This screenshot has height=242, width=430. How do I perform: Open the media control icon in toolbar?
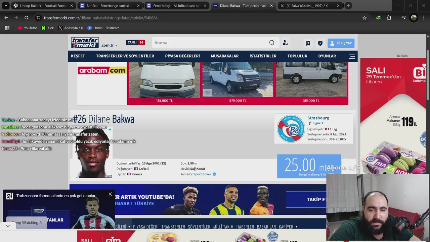[404, 18]
